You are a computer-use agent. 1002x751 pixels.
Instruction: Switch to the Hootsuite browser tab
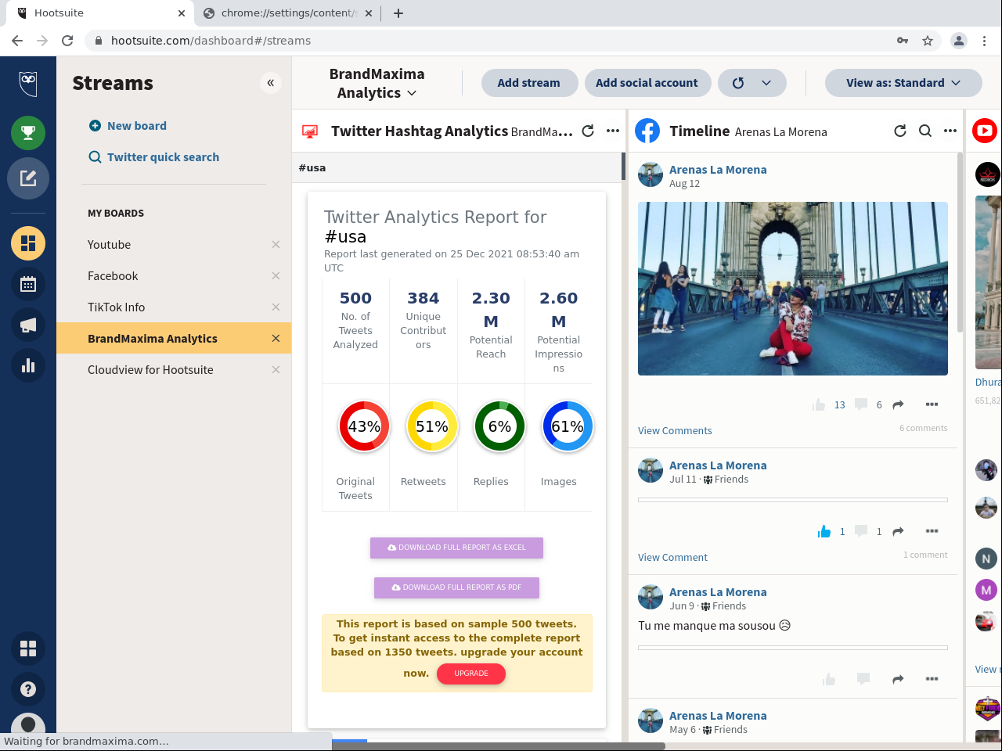(x=101, y=13)
